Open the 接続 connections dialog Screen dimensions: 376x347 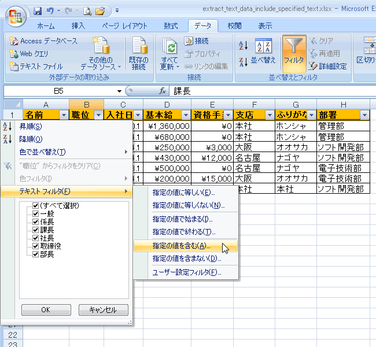[197, 41]
